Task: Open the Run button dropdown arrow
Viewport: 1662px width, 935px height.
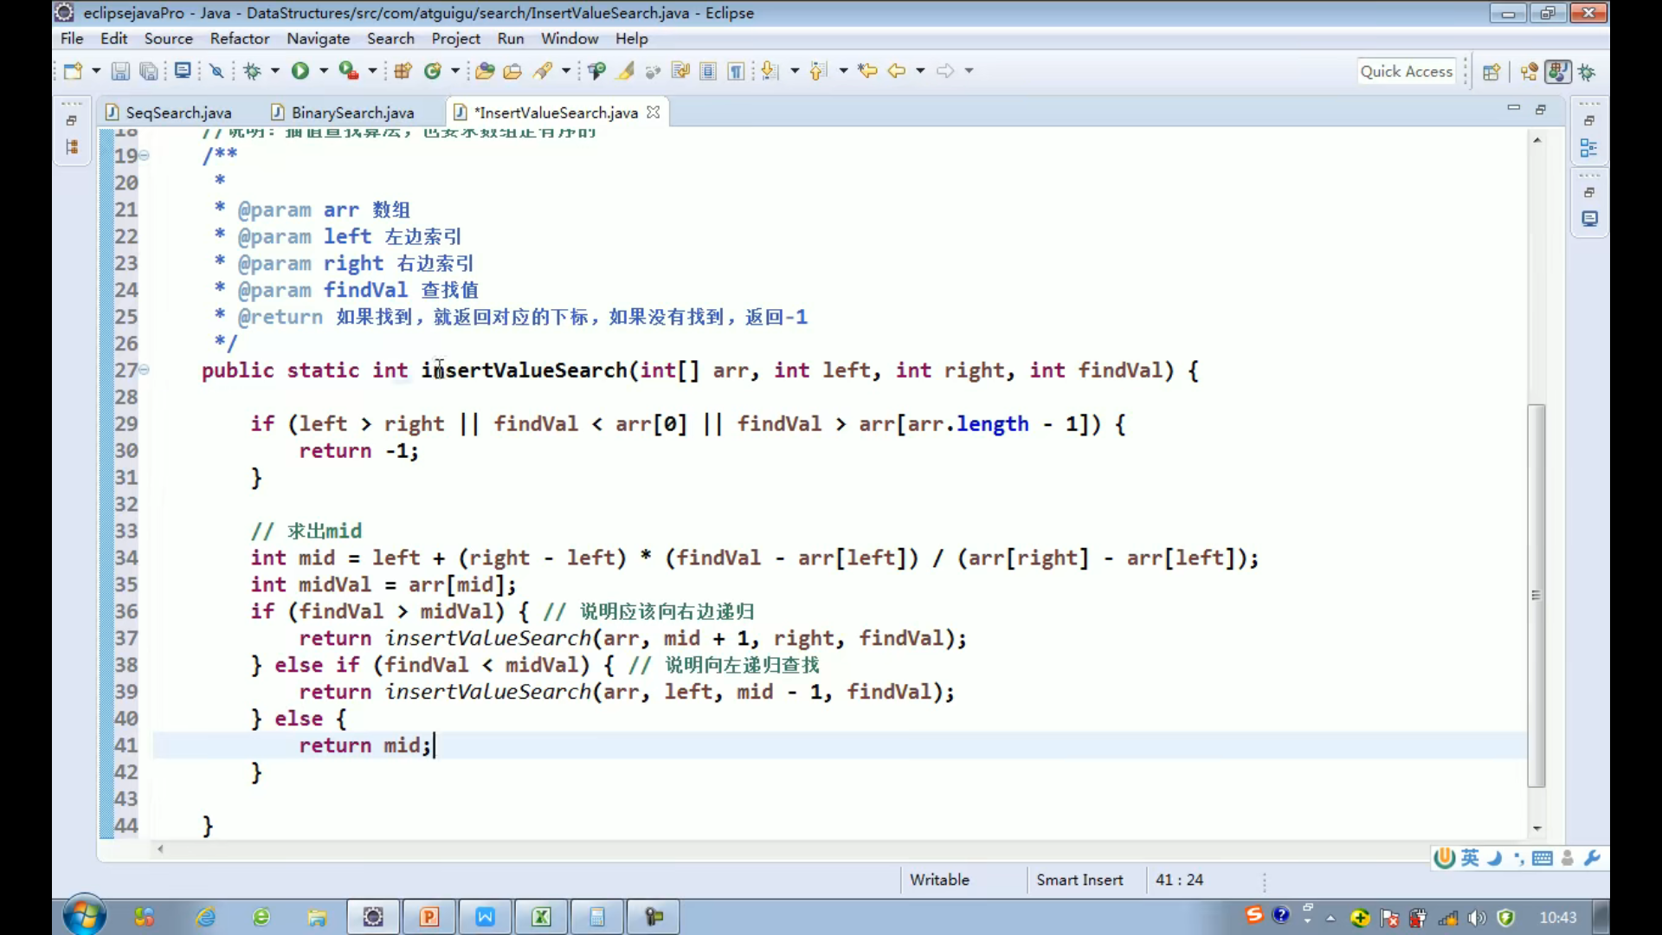Action: tap(324, 71)
